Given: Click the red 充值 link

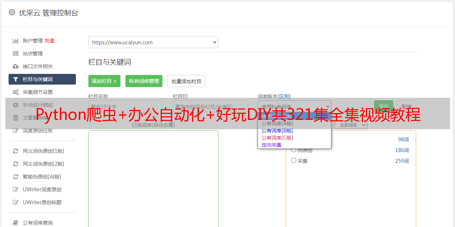Looking at the screenshot, I should coord(49,41).
